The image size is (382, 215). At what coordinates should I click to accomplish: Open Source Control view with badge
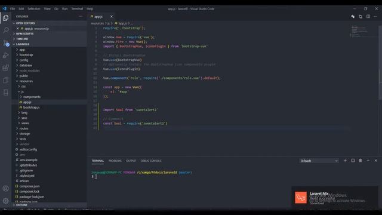coord(6,43)
